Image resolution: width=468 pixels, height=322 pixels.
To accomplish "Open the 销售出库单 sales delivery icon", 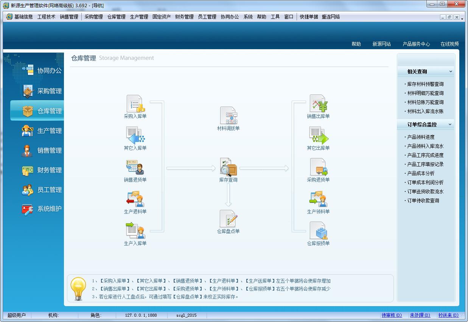I will (318, 104).
